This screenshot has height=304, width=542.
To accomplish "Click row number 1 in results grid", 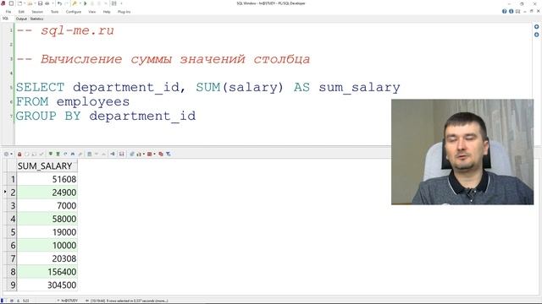I will 13,179.
